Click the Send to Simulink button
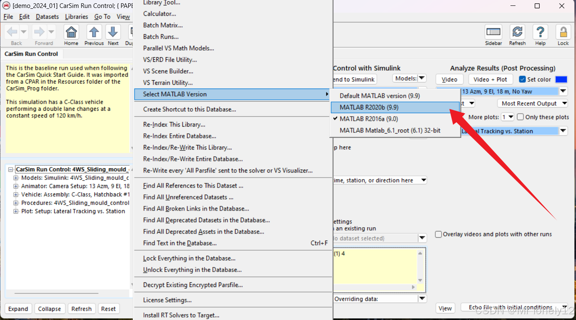Screen dimensions: 576x320 [x=354, y=79]
